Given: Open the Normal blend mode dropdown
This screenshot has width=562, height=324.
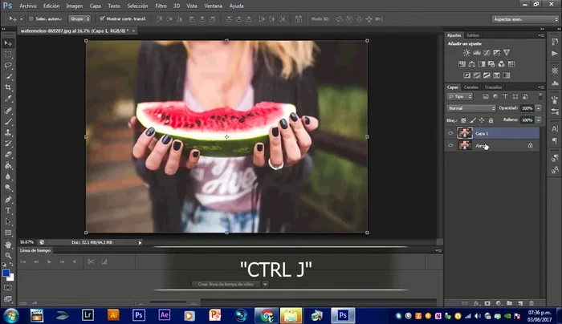Looking at the screenshot, I should coord(471,108).
